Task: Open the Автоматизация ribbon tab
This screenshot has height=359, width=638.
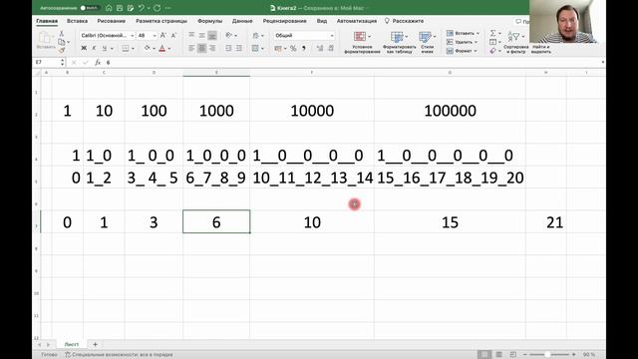Action: pos(357,21)
